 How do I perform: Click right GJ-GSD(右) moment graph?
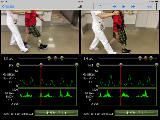[127, 79]
